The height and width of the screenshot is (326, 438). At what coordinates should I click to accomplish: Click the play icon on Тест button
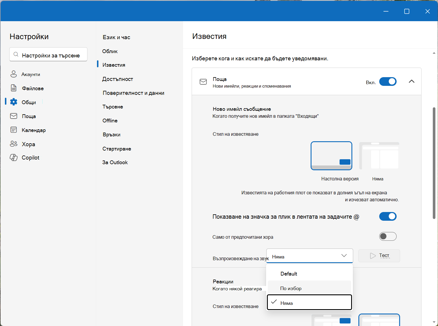[373, 256]
